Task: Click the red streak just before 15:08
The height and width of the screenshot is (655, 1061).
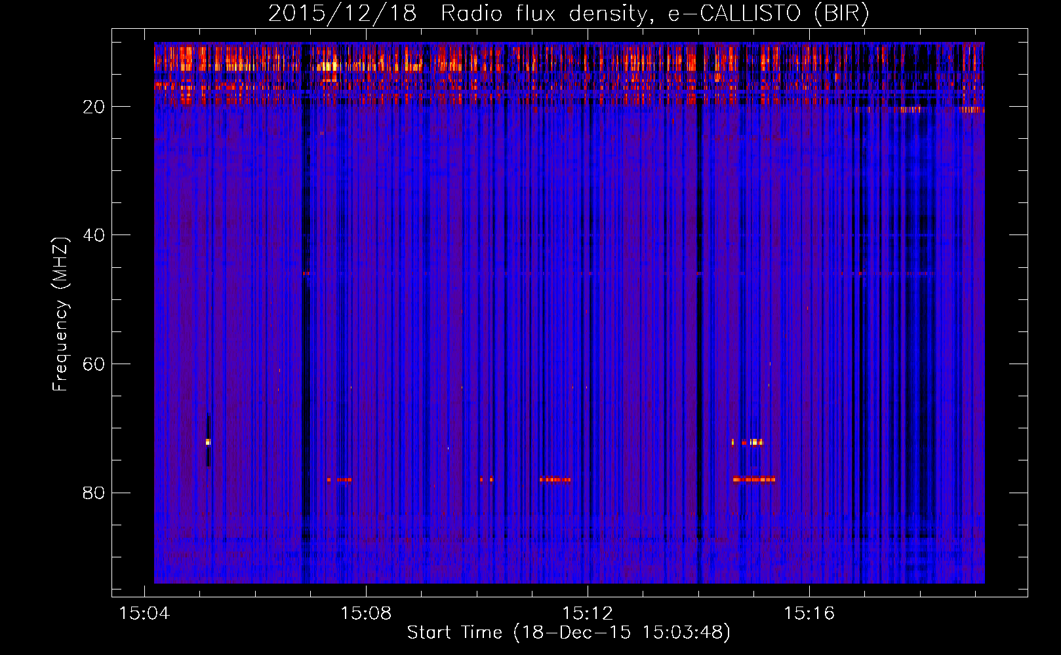Action: click(340, 479)
